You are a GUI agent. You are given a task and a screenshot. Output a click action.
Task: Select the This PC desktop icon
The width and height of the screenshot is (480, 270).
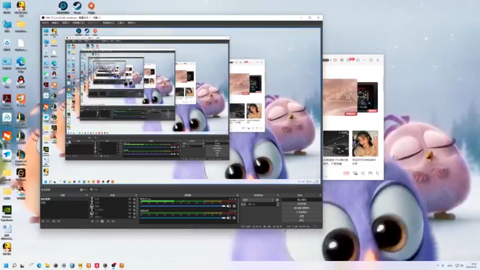(x=7, y=8)
